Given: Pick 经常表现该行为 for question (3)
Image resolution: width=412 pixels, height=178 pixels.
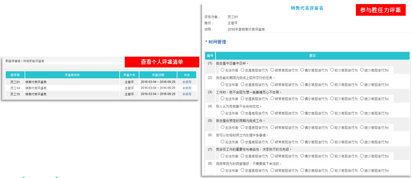Looking at the screenshot, I should click(272, 98).
